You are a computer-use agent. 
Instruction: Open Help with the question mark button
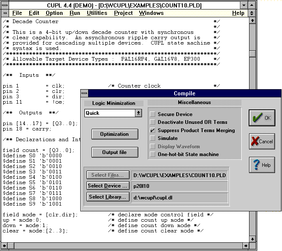pyautogui.click(x=262, y=165)
